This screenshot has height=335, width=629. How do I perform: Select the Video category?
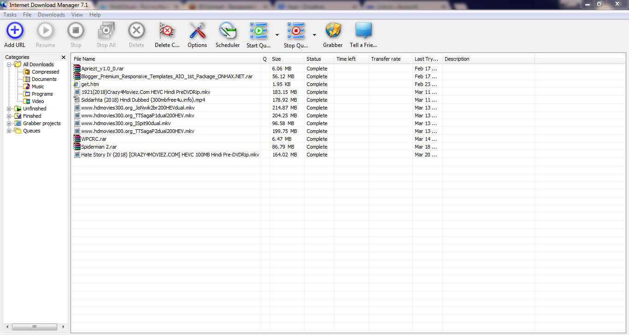[38, 101]
